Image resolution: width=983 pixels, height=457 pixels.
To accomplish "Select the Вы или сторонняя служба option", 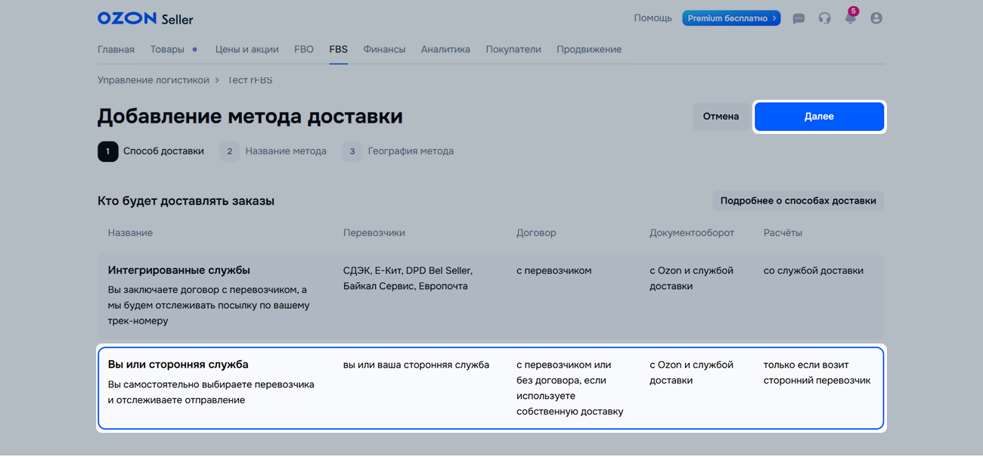I will [x=178, y=365].
